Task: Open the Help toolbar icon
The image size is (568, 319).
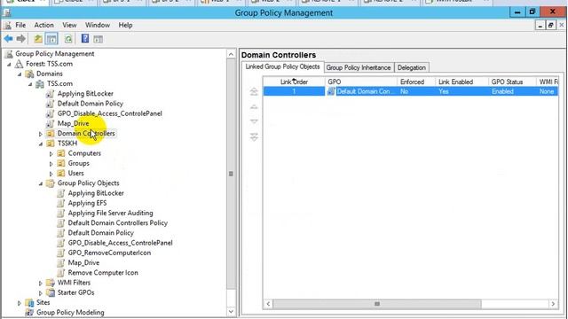Action: pyautogui.click(x=85, y=38)
